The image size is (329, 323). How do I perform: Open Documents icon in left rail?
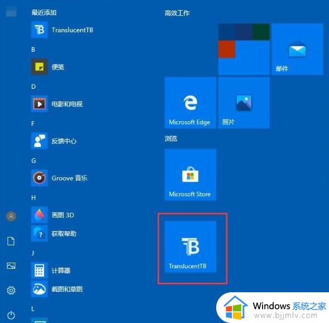[x=11, y=241]
